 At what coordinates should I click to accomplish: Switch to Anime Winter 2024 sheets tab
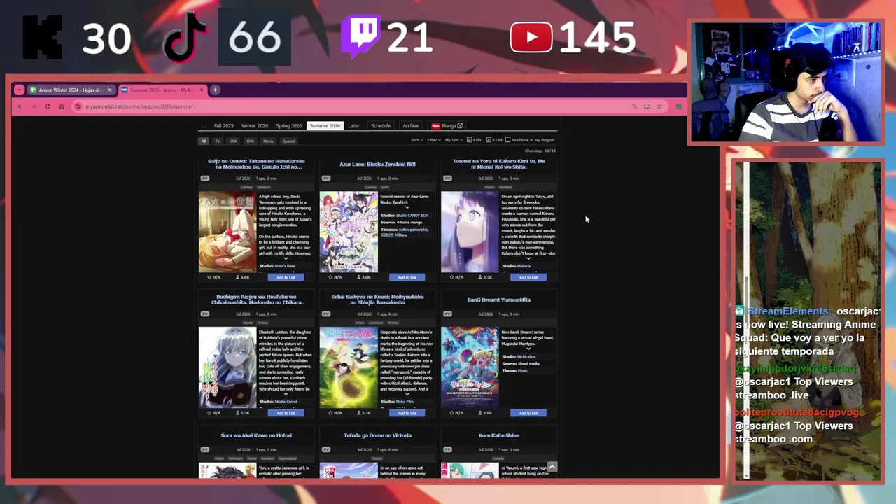tap(69, 90)
